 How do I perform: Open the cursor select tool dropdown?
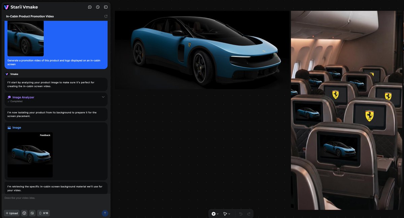[x=227, y=214]
